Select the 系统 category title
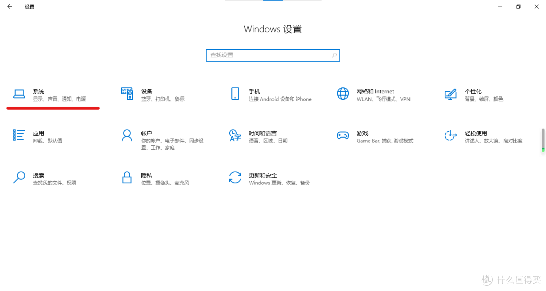Screen dimensions: 546x291 38,91
